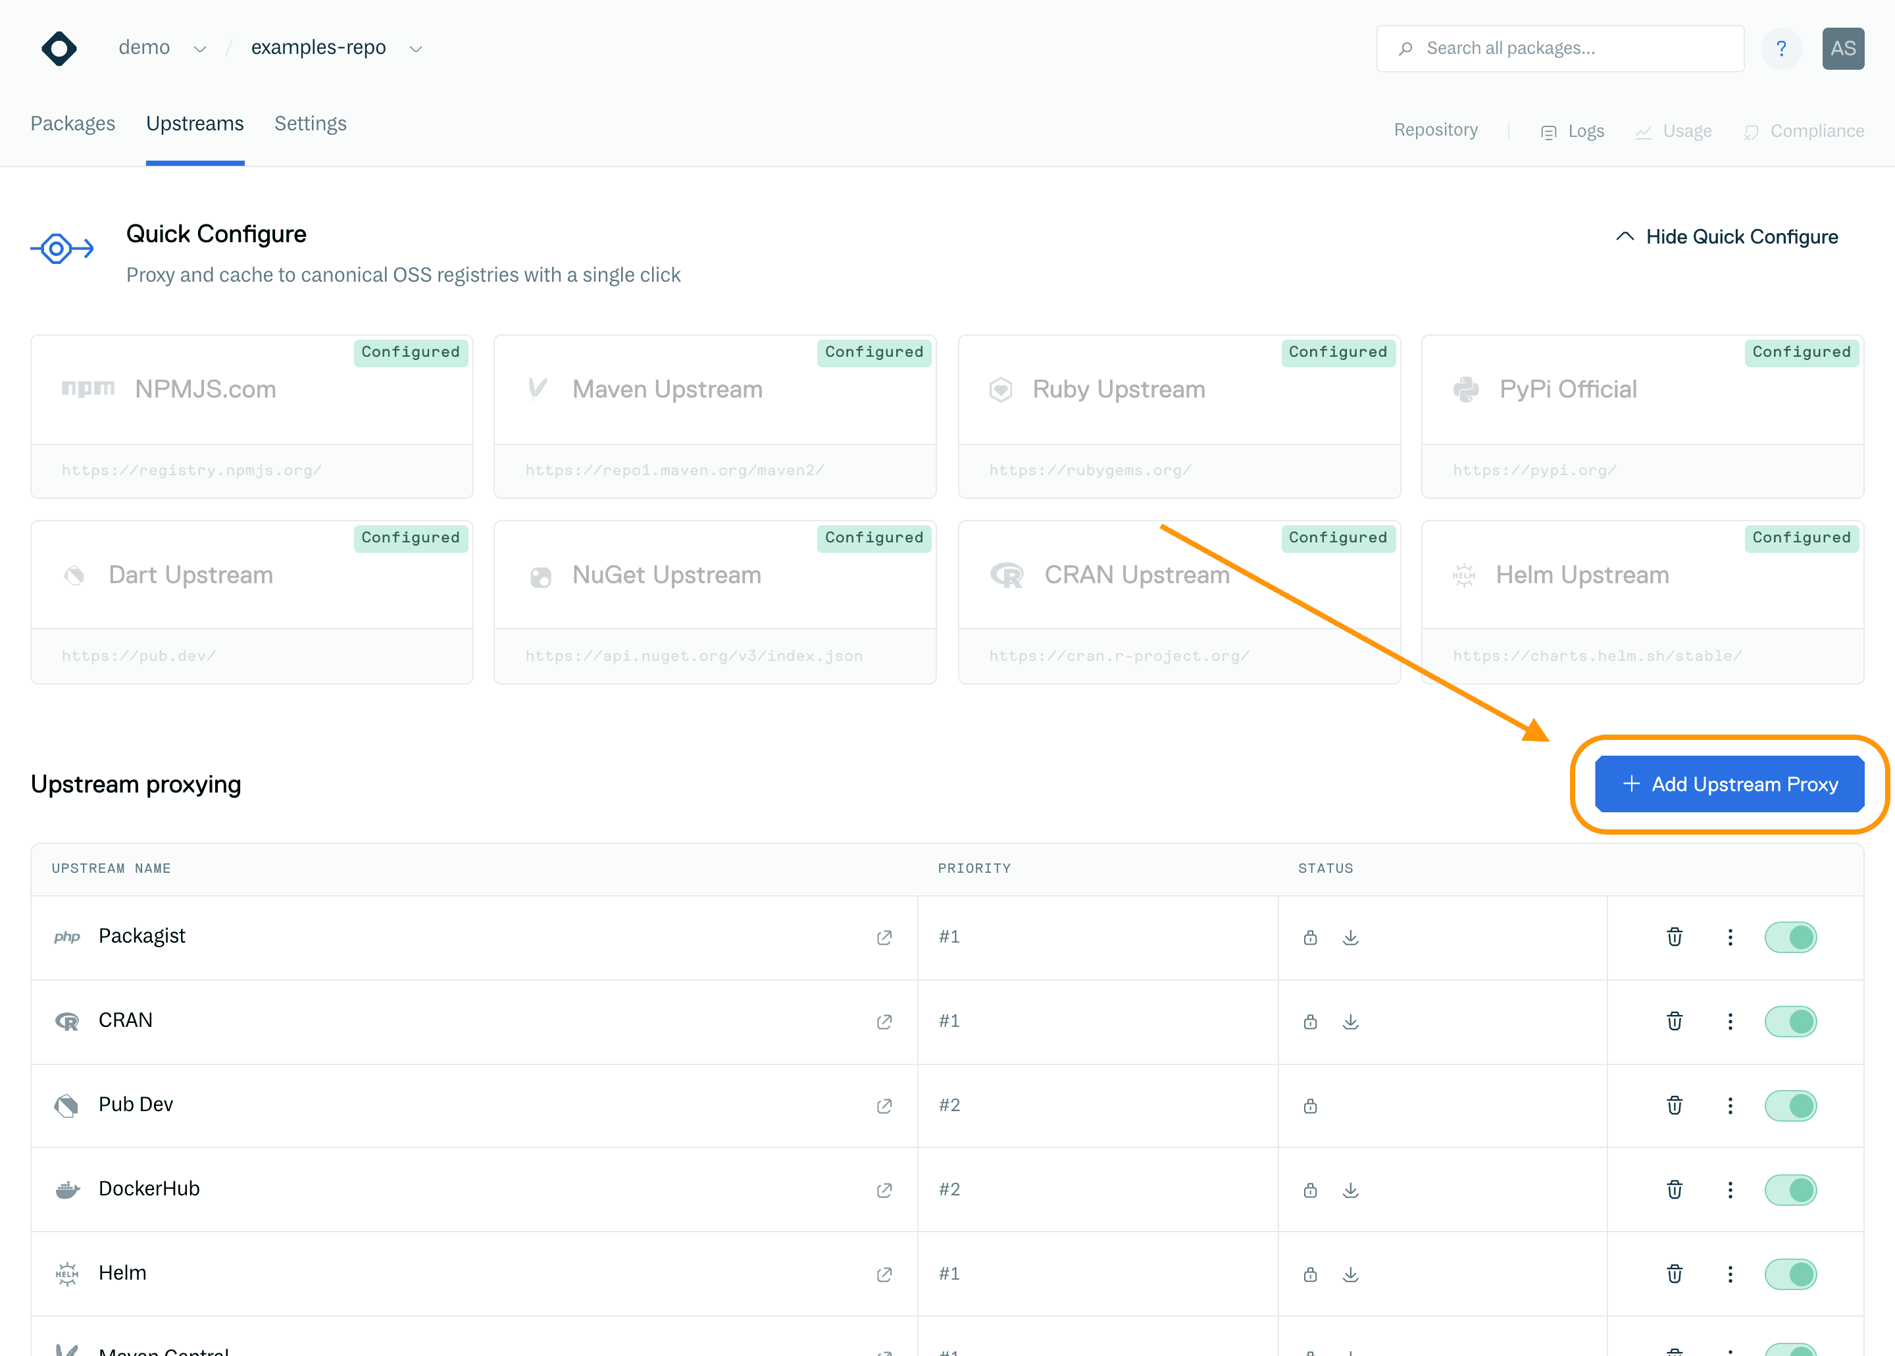
Task: Click the lock icon in Helm row
Action: [1310, 1274]
